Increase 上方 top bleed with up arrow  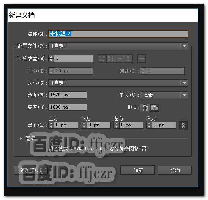51,123
